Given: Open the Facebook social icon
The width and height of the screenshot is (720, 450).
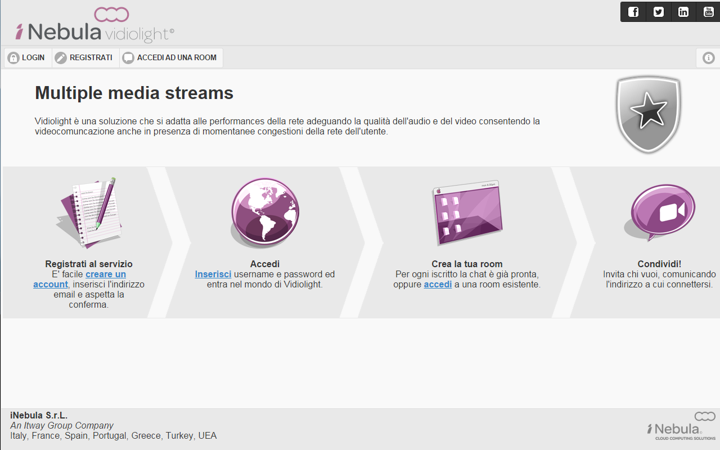Looking at the screenshot, I should [x=633, y=12].
